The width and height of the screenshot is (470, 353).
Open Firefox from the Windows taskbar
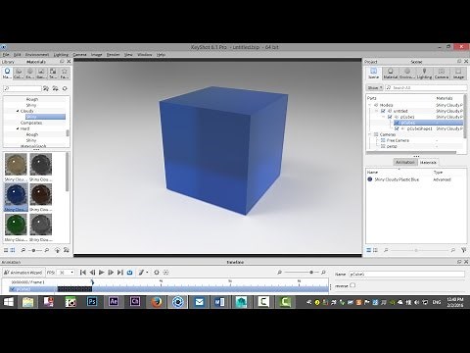pos(157,302)
